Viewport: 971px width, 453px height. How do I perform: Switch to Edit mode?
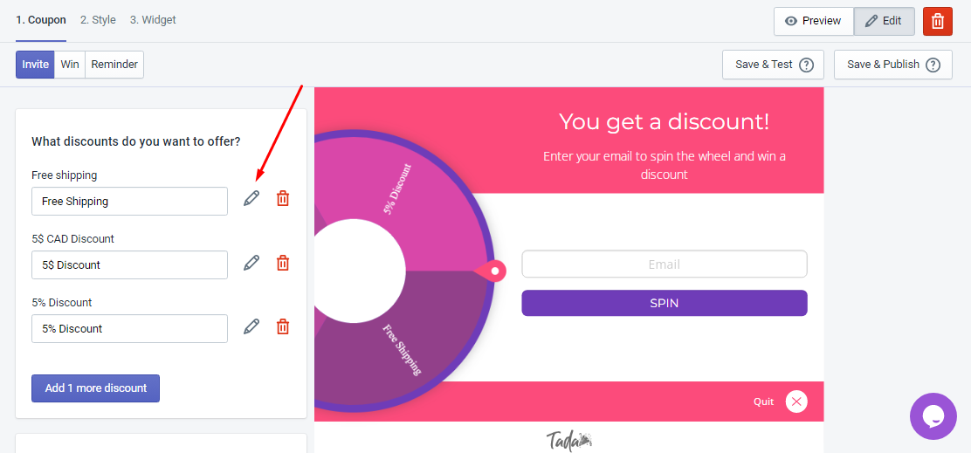point(885,21)
